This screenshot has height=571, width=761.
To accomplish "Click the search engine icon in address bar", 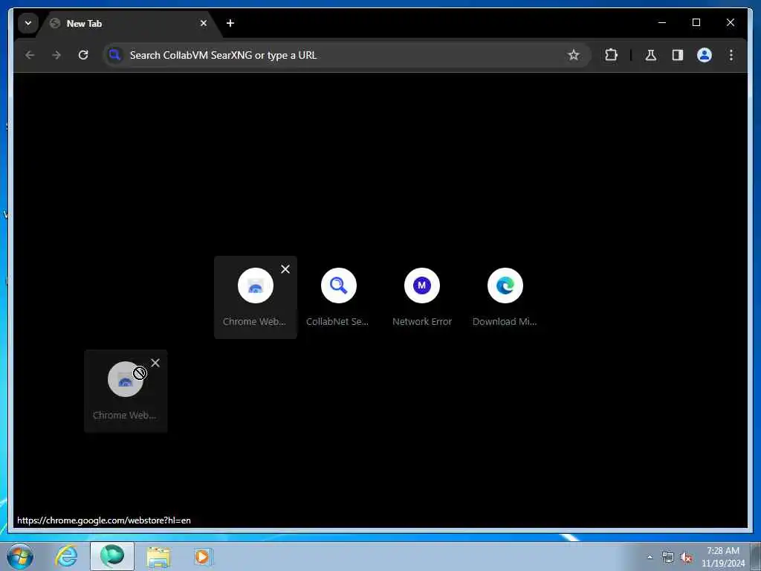I will [x=114, y=55].
